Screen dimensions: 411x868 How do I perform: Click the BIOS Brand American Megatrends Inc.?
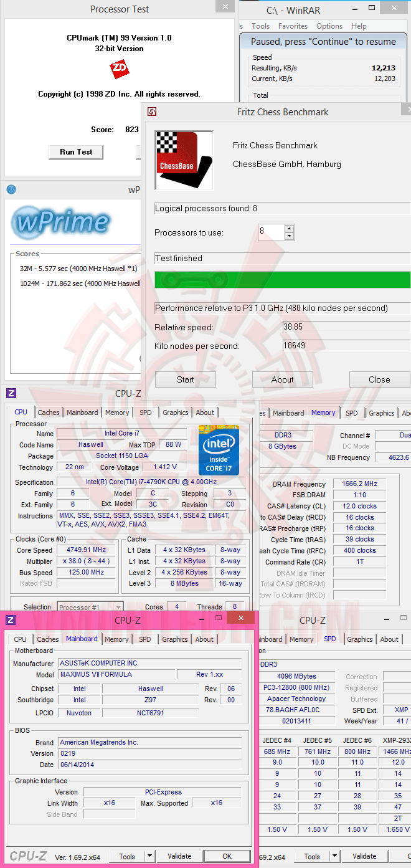149,743
